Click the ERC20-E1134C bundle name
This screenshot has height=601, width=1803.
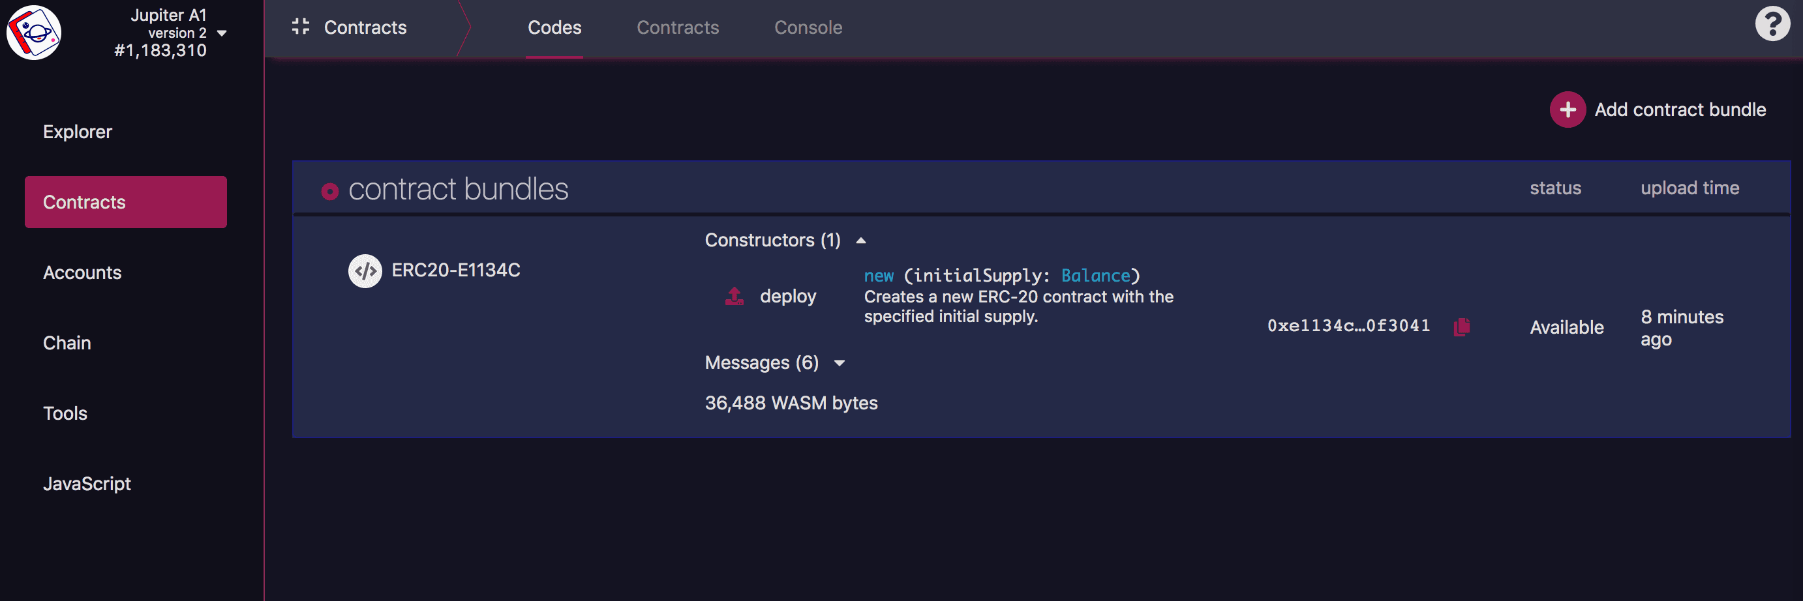pyautogui.click(x=456, y=270)
